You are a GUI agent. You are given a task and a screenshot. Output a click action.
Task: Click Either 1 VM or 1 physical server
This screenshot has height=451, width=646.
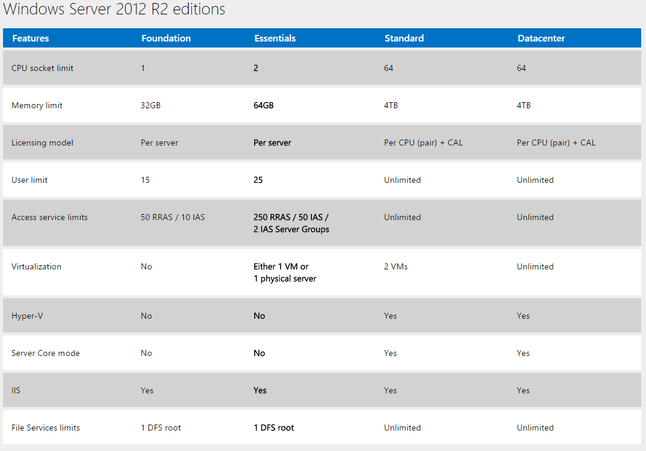284,272
